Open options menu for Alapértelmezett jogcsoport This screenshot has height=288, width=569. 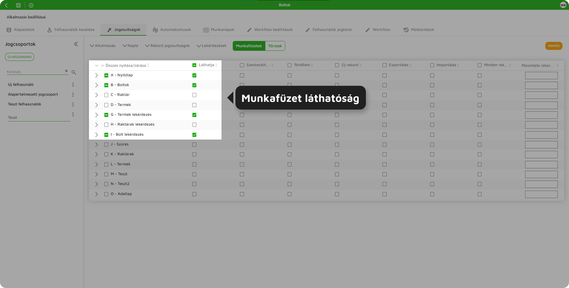click(73, 94)
